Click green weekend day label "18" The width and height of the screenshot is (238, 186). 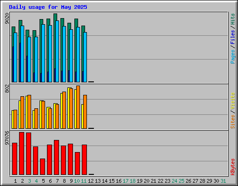(x=132, y=181)
